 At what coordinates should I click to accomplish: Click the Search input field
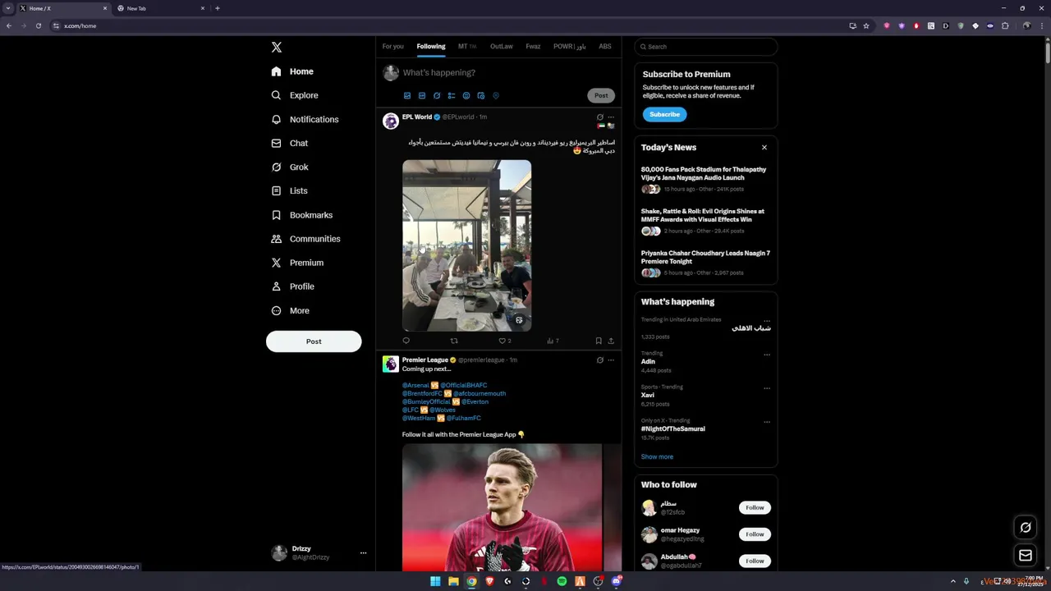pos(706,47)
